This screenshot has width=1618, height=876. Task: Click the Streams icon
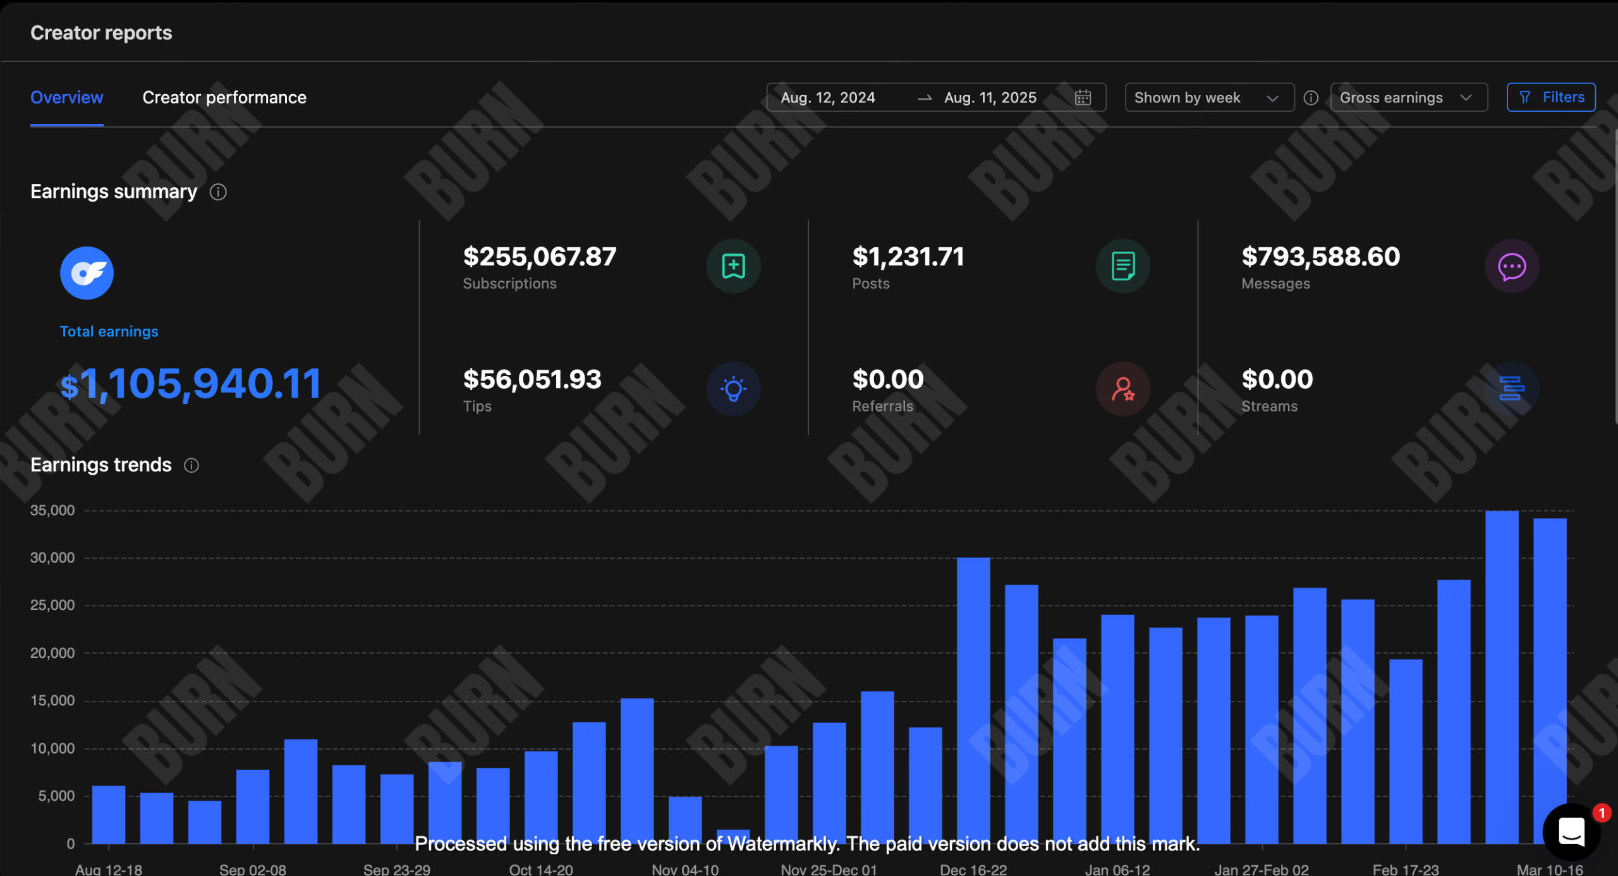pos(1511,389)
